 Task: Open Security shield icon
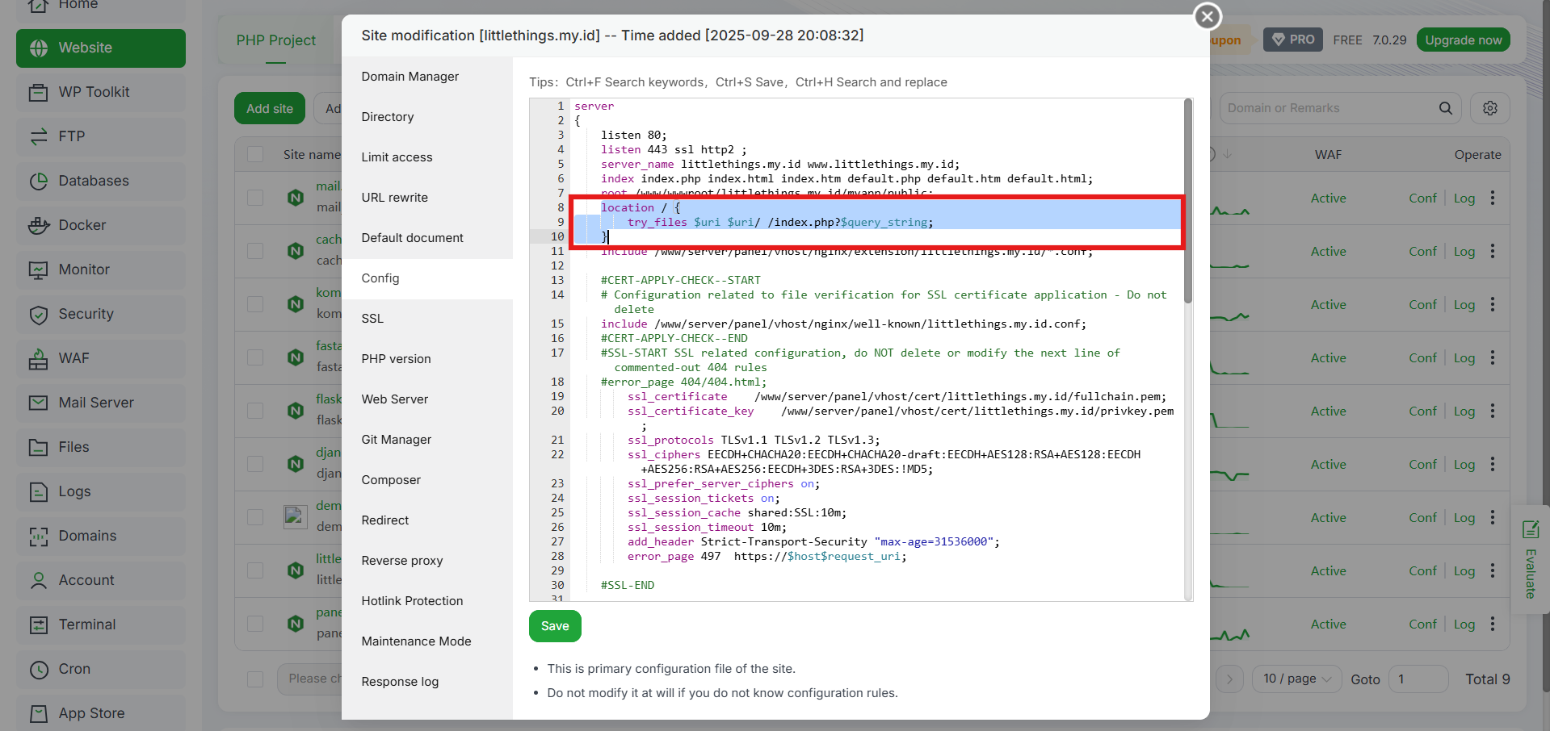(x=39, y=315)
